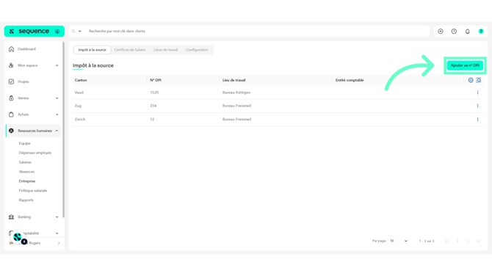Open the table filter icon
Image resolution: width=492 pixels, height=276 pixels.
(x=479, y=80)
